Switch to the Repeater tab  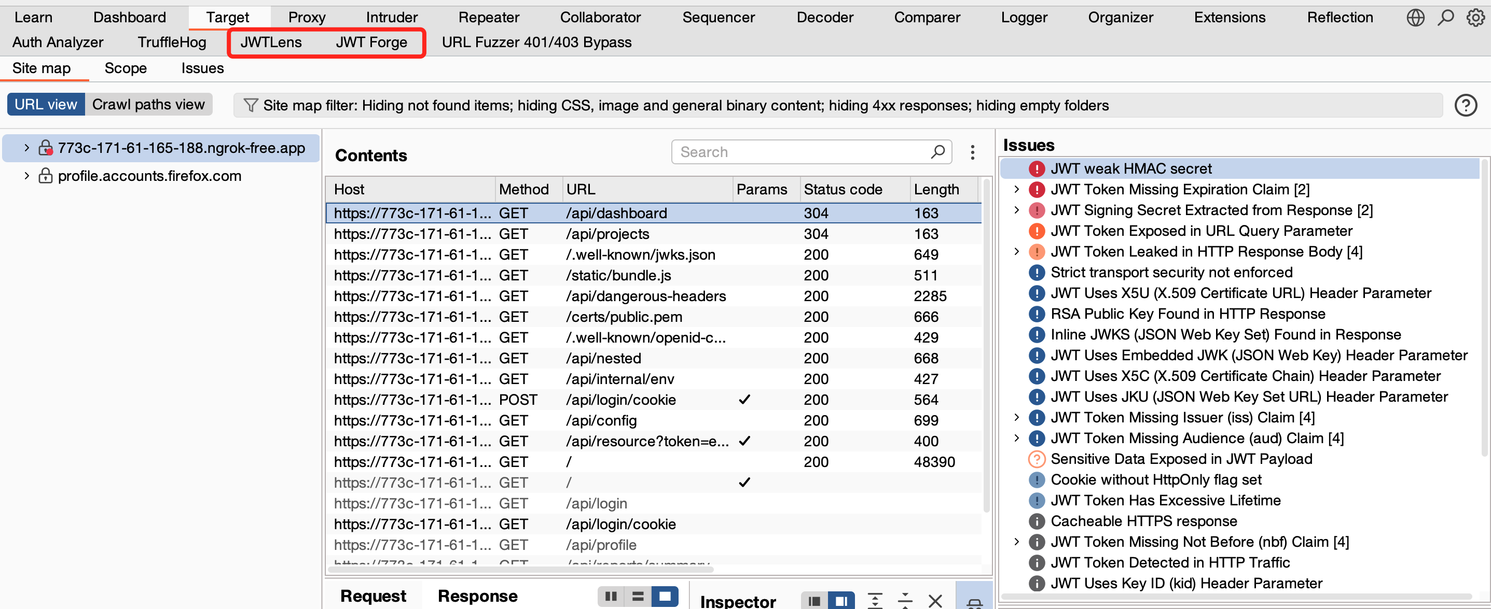(x=488, y=17)
